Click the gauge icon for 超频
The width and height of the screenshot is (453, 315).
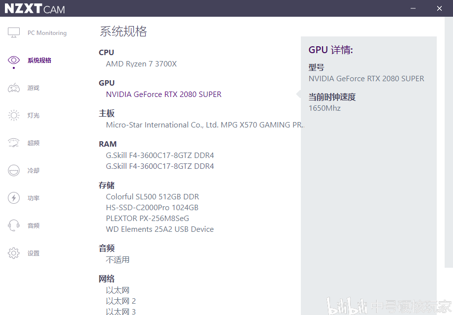14,143
